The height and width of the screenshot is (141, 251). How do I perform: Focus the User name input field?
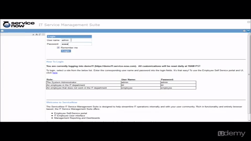tap(76, 40)
